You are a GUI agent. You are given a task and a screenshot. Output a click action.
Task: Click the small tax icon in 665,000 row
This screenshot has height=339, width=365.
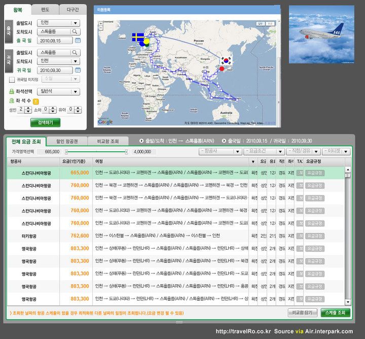[x=300, y=173]
